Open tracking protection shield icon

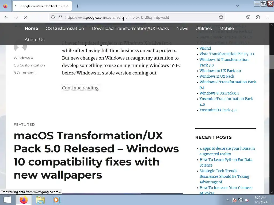pyautogui.click(x=53, y=17)
